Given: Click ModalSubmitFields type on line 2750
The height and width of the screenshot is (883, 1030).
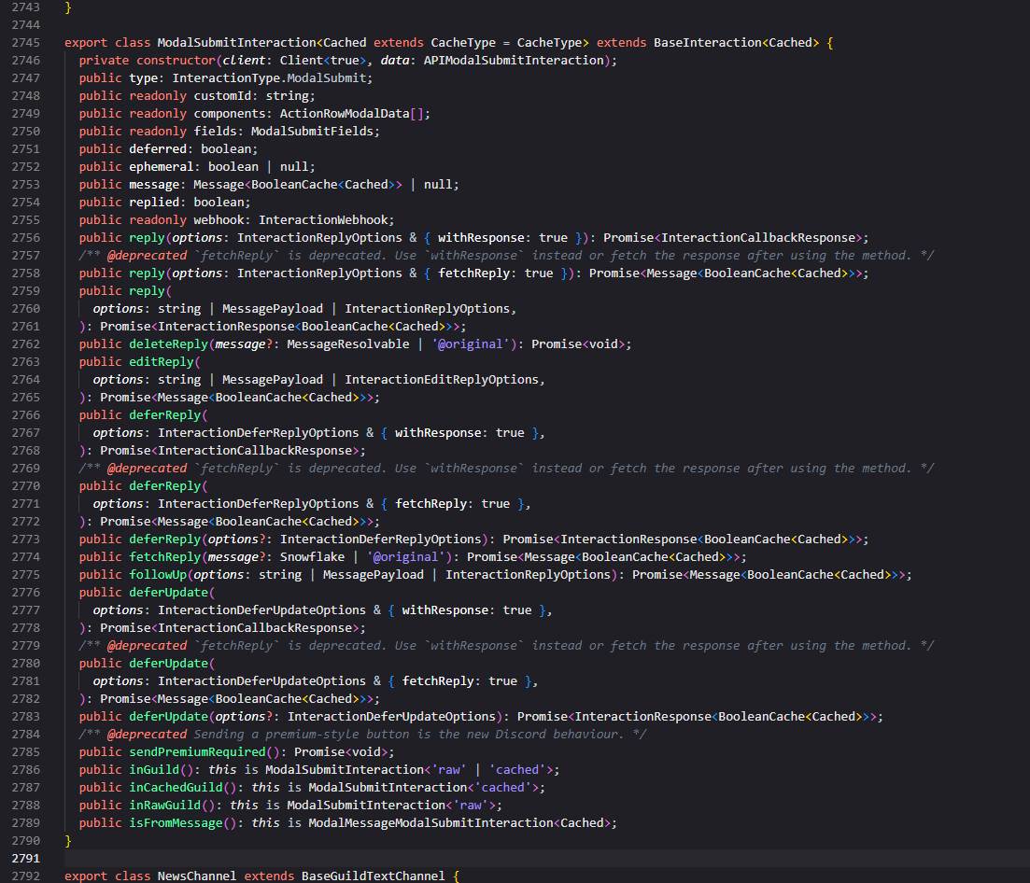Looking at the screenshot, I should [312, 132].
